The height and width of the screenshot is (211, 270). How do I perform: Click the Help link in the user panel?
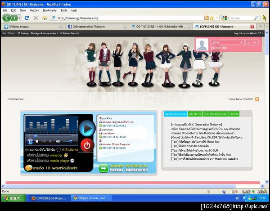(x=224, y=48)
